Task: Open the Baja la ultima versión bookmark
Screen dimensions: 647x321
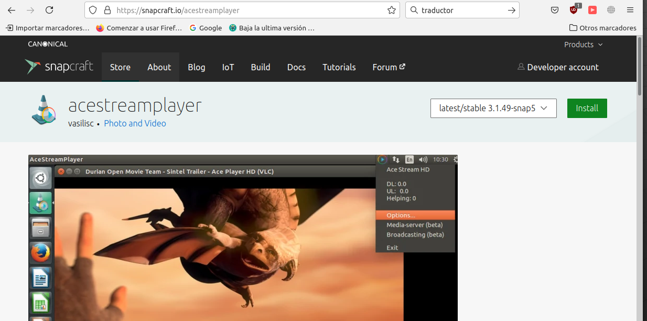Action: (x=272, y=28)
